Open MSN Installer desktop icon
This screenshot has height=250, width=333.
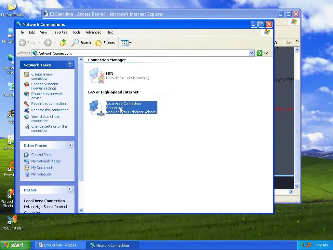[x=12, y=223]
